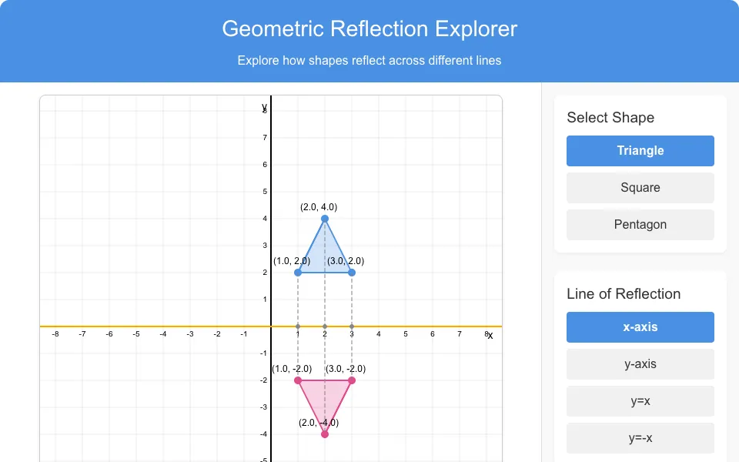Image resolution: width=739 pixels, height=462 pixels.
Task: Click gray midpoint on x-axis at 3
Action: pos(352,326)
